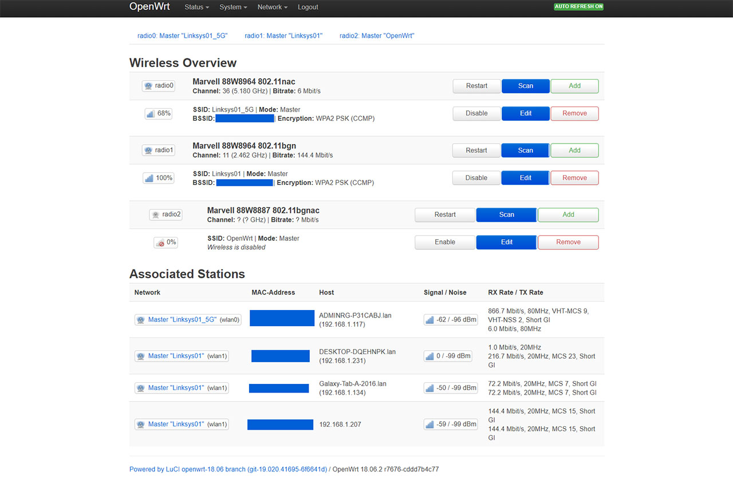The height and width of the screenshot is (480, 733).
Task: Remove the OpenWrt SSID network
Action: point(569,242)
